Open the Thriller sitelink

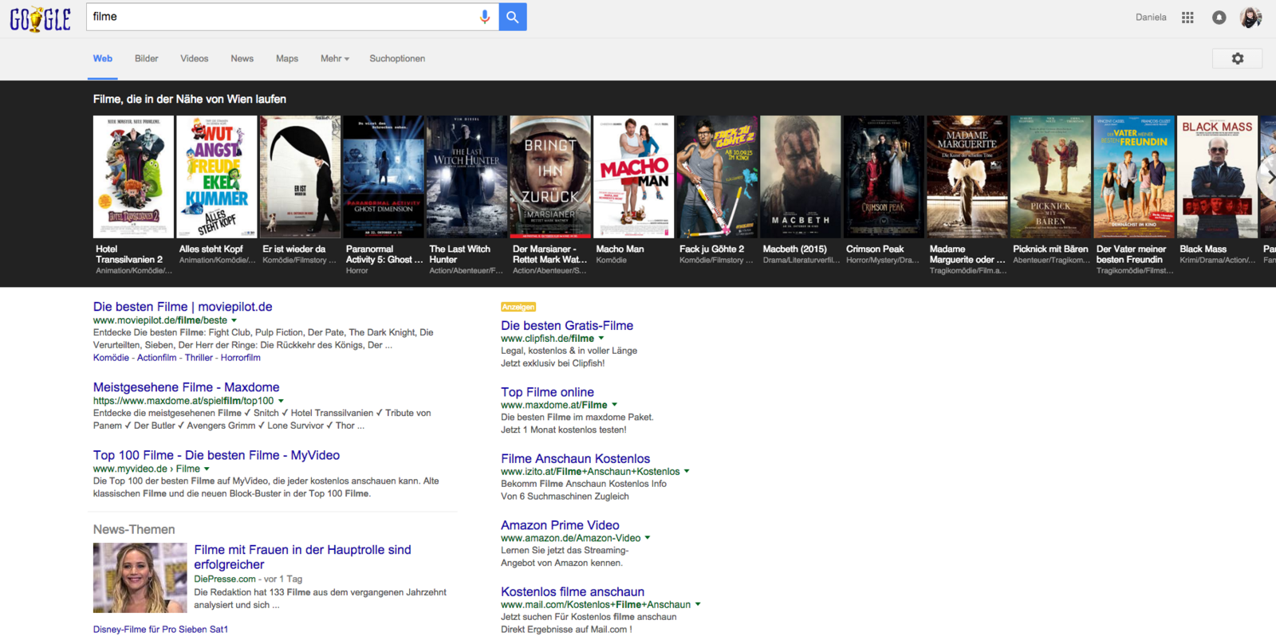(x=199, y=358)
